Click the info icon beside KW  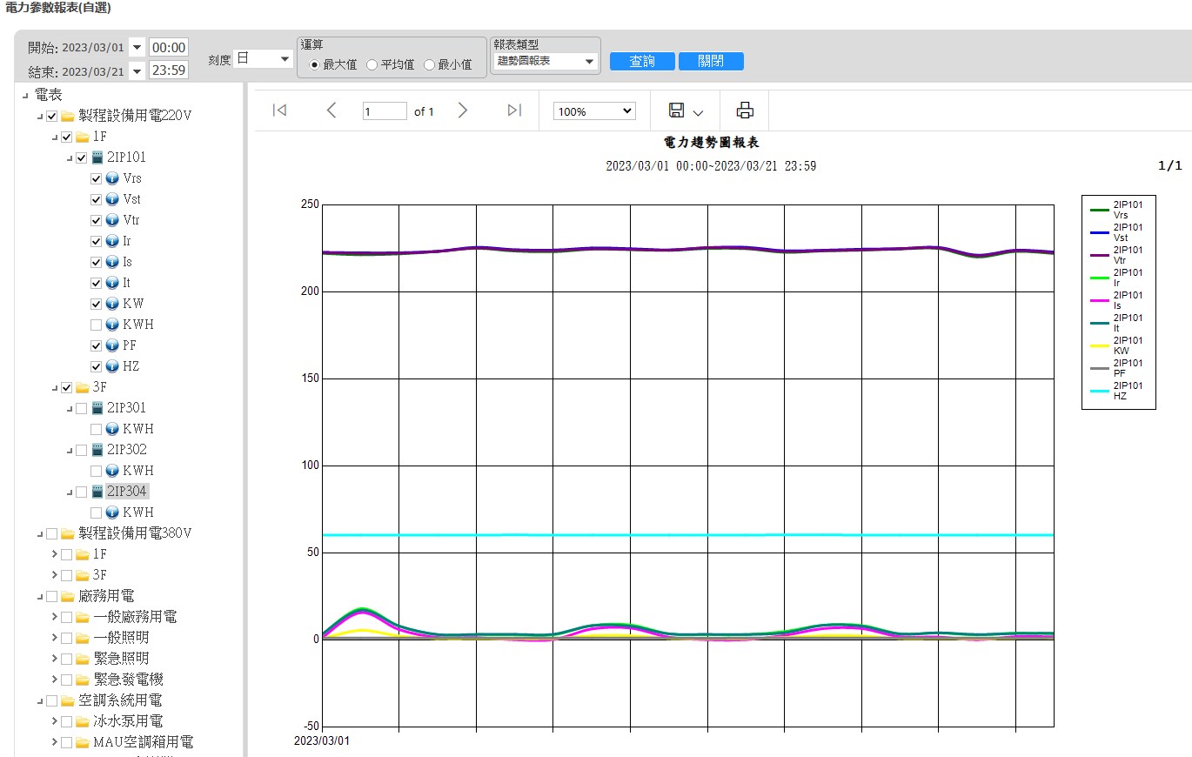tap(112, 304)
